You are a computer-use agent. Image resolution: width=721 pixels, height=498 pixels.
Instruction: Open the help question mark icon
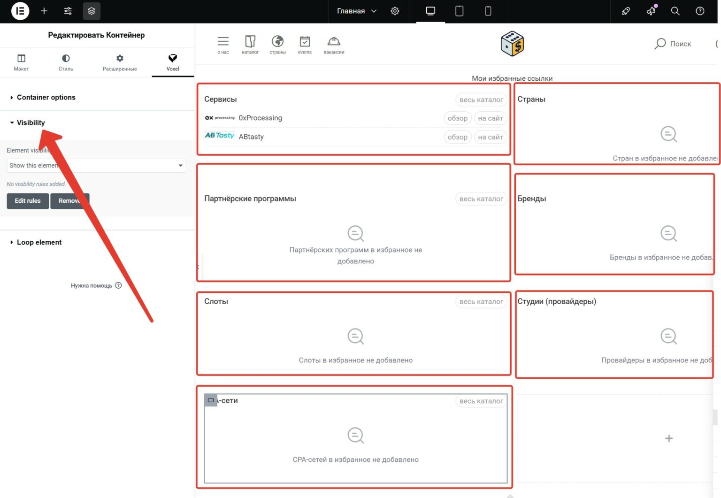699,11
